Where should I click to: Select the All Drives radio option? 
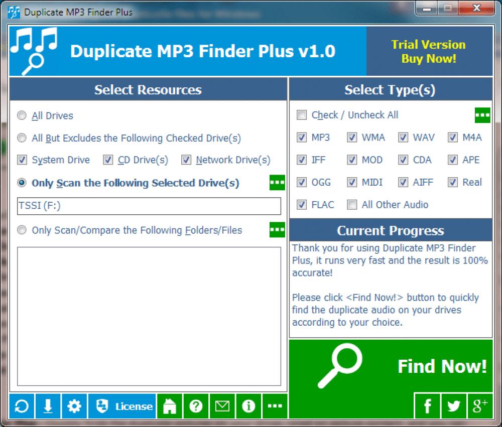point(22,115)
